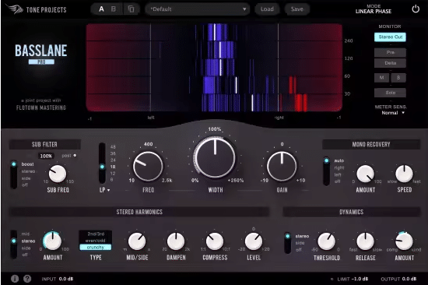Click the stereo correlation spectrum display

(x=214, y=68)
